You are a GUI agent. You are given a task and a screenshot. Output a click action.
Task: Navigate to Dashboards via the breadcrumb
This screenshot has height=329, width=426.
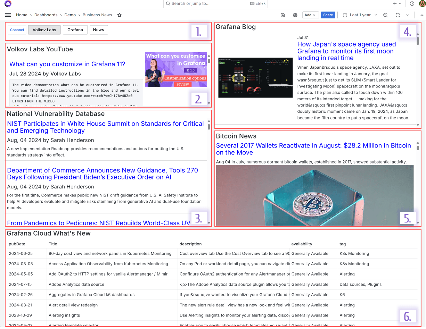(46, 15)
